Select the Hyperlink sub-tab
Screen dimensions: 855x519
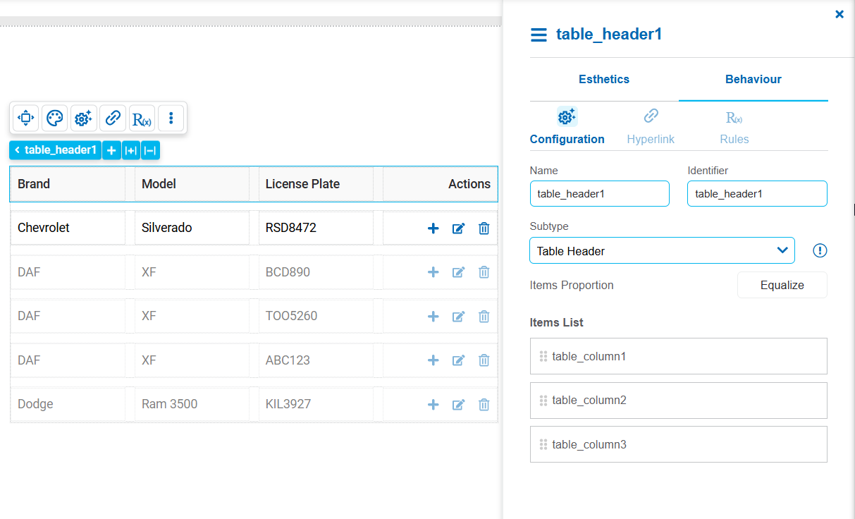coord(651,127)
